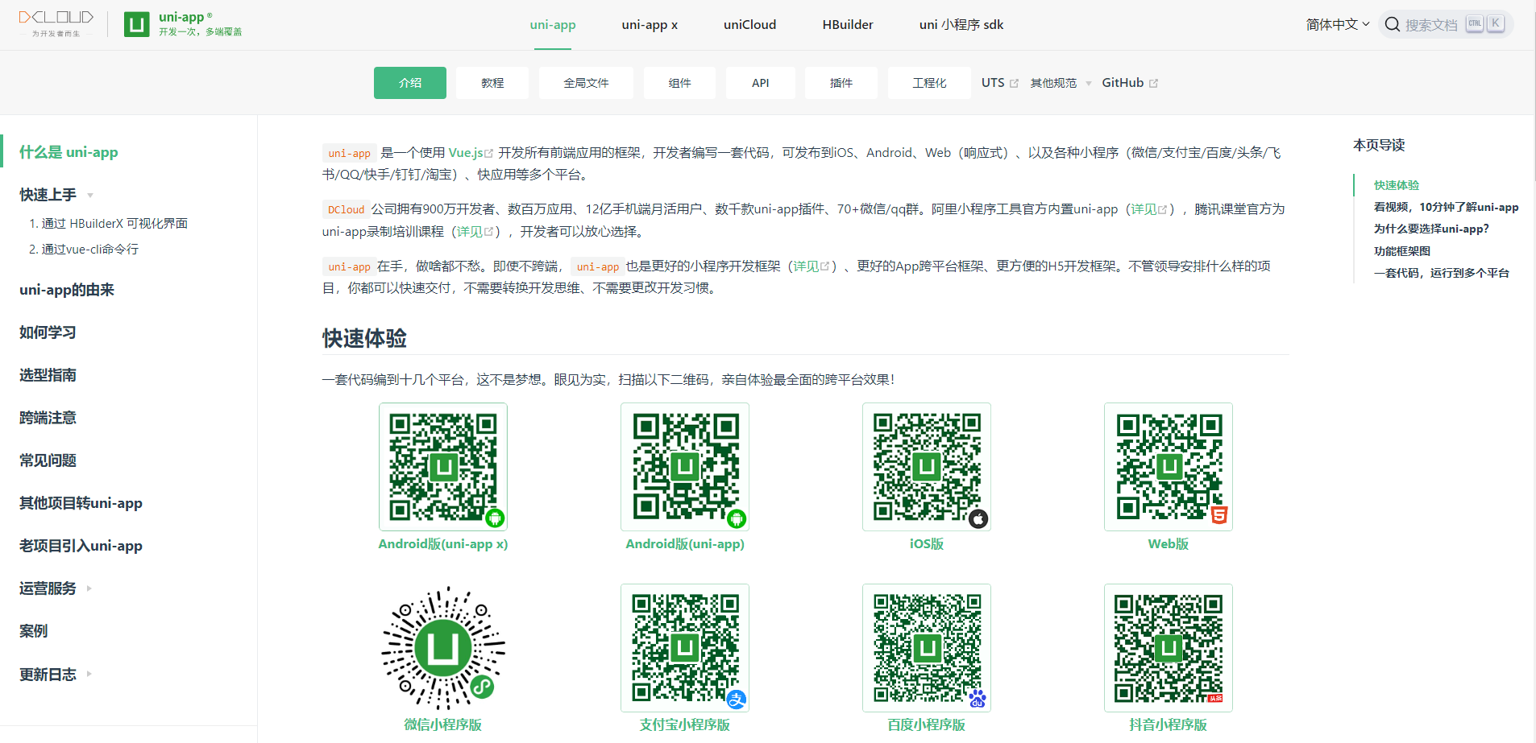Click the HTML5 icon on the Web版 QR code
1536x743 pixels.
(x=1220, y=514)
